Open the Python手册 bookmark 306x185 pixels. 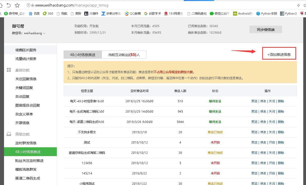pos(266,14)
